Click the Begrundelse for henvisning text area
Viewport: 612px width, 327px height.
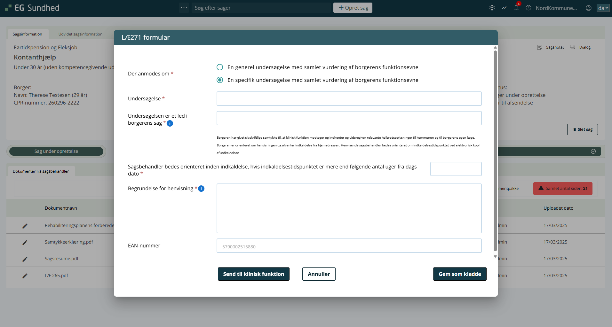pyautogui.click(x=349, y=208)
